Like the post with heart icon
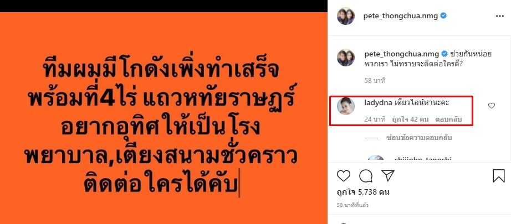This screenshot has height=224, width=511. (x=343, y=176)
